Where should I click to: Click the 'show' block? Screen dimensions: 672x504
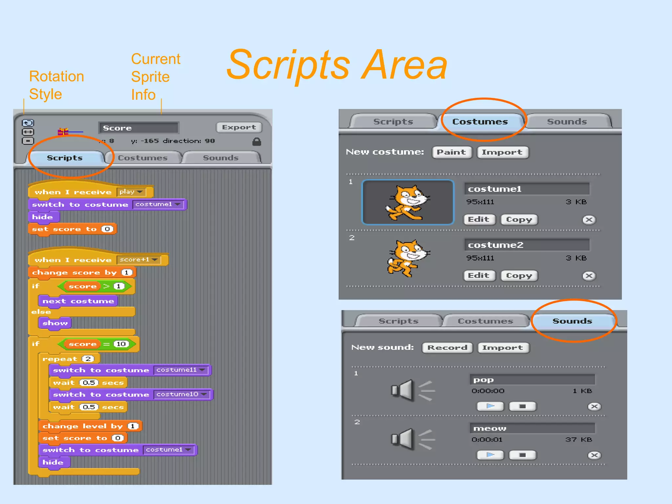point(55,323)
